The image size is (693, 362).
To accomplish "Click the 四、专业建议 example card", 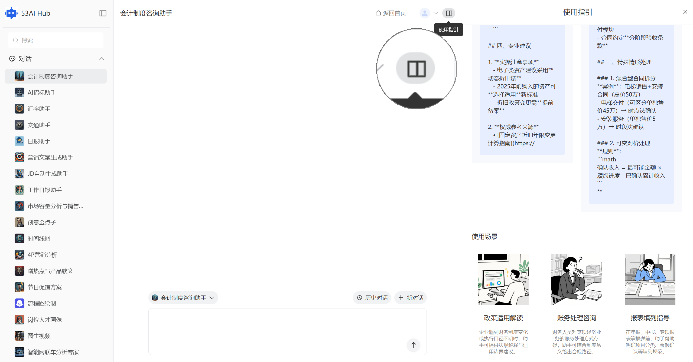I will [522, 90].
